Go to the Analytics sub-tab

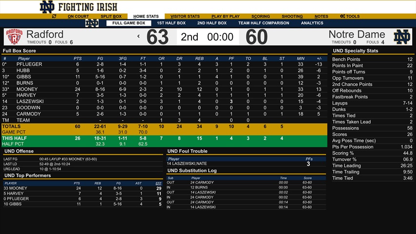point(312,23)
